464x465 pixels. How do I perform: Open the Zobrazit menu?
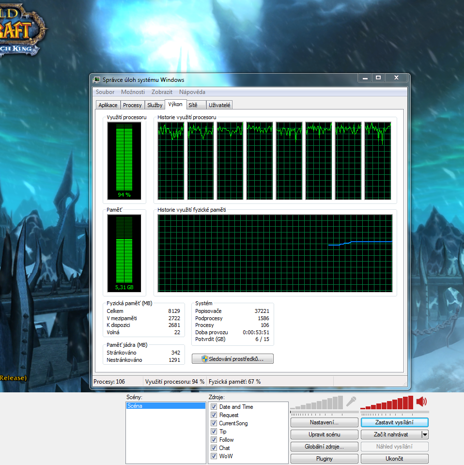click(162, 92)
